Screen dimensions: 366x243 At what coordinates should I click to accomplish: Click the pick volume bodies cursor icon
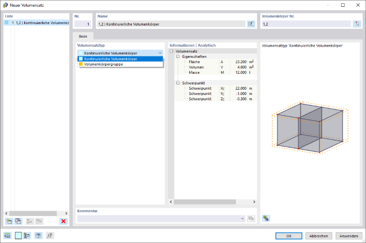(357, 24)
